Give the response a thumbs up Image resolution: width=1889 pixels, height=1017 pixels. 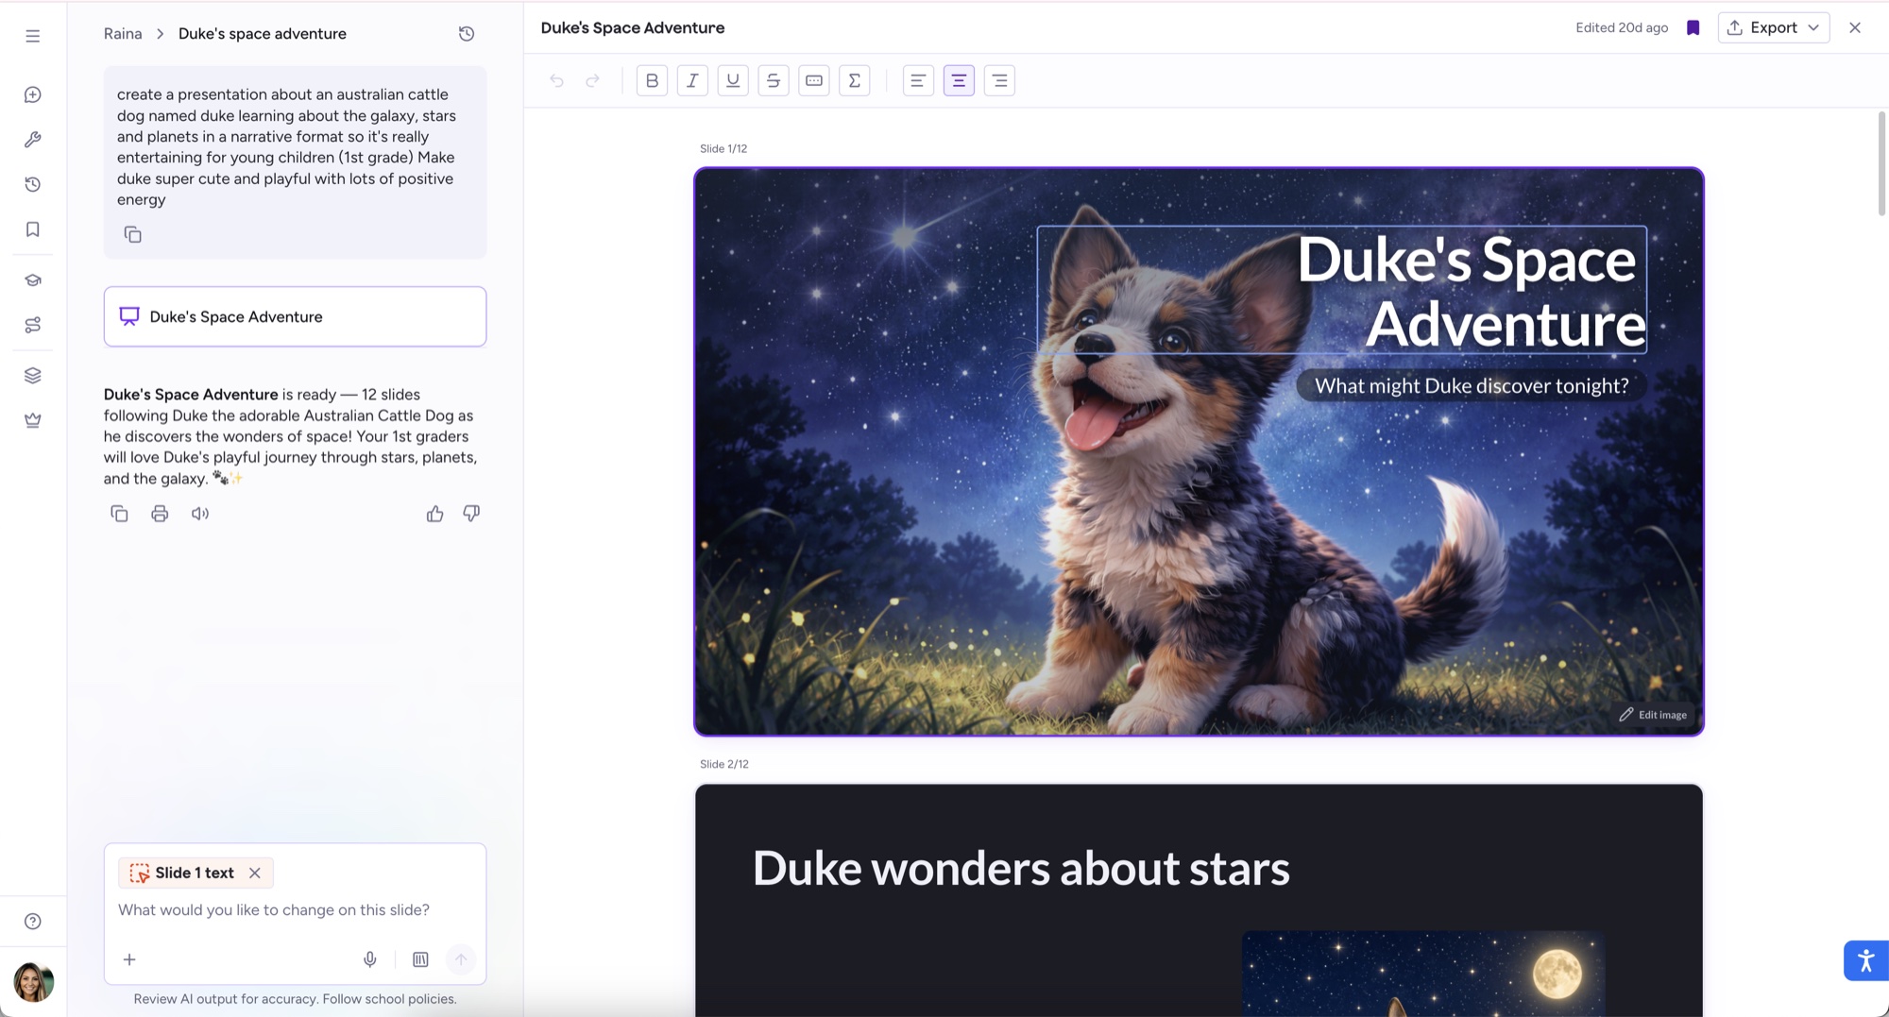[x=434, y=514]
